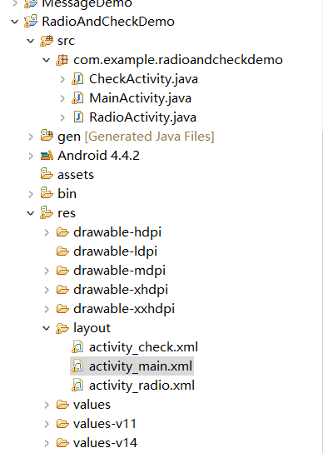
Task: Expand the bin folder node
Action: coord(31,194)
